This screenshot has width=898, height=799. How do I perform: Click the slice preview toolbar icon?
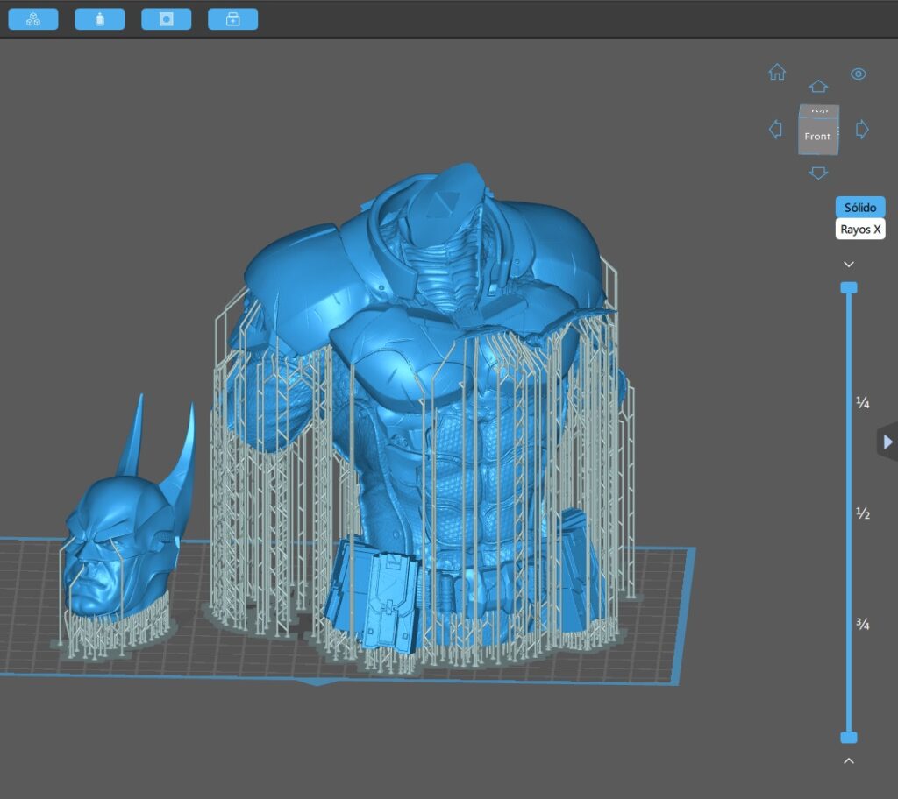pos(166,18)
